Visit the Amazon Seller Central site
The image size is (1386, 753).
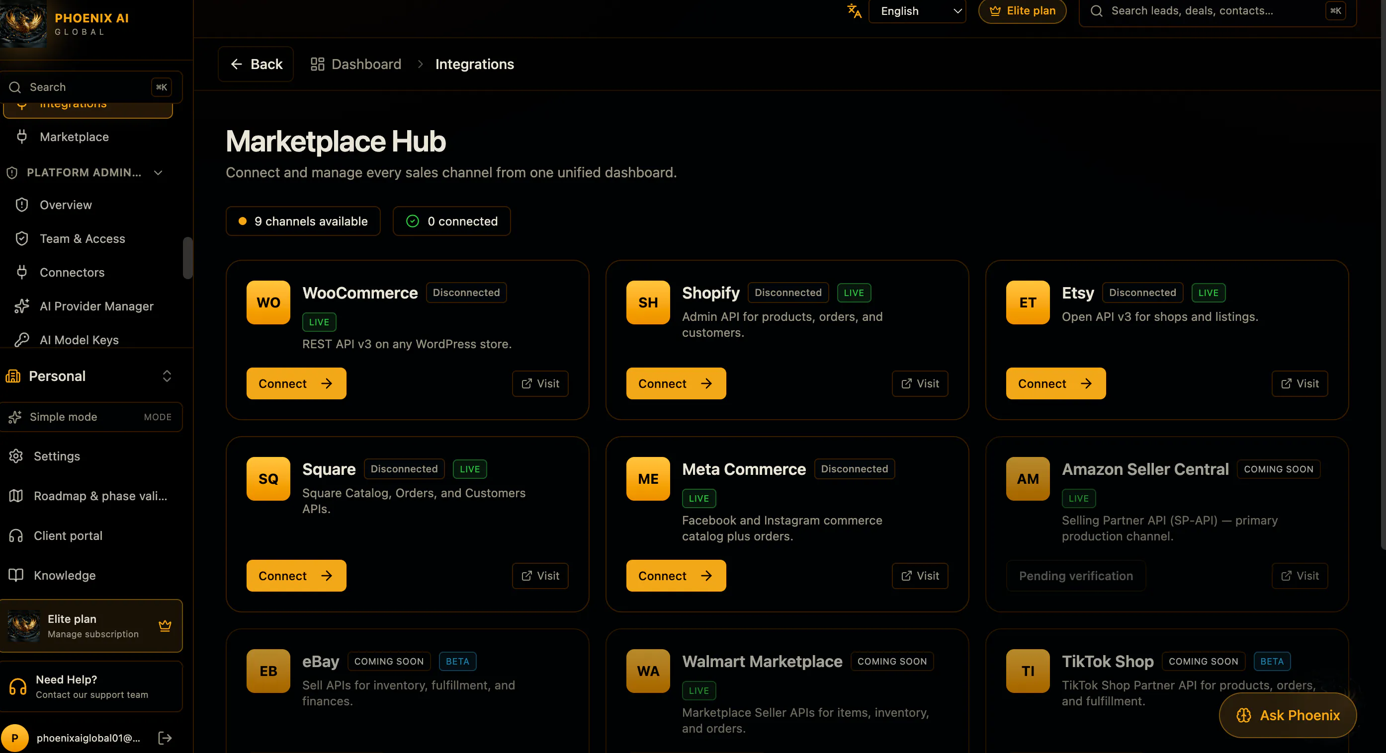[x=1300, y=576]
